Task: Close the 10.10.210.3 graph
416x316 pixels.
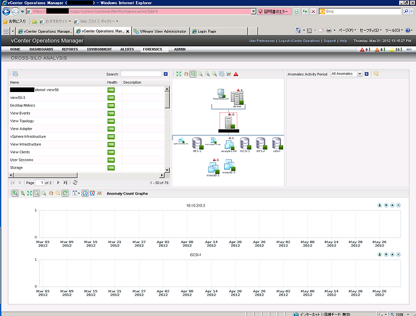Action: pyautogui.click(x=399, y=205)
